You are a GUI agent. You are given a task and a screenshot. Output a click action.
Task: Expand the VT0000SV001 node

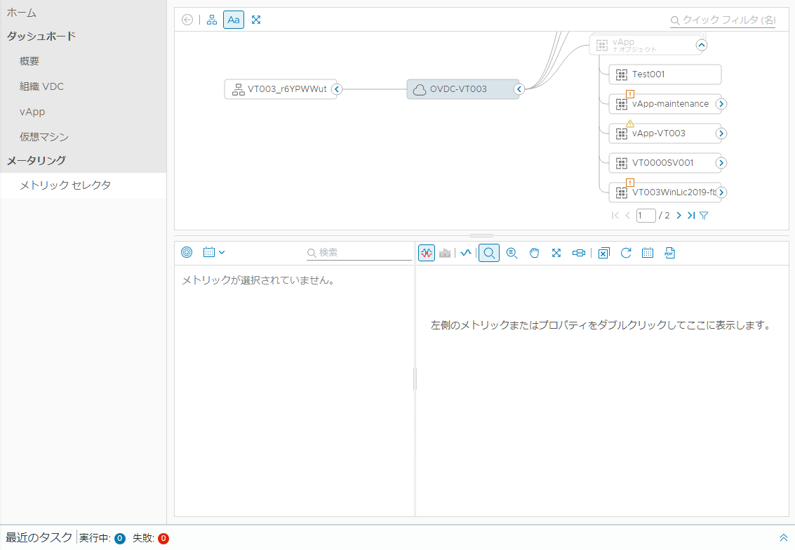pos(721,163)
